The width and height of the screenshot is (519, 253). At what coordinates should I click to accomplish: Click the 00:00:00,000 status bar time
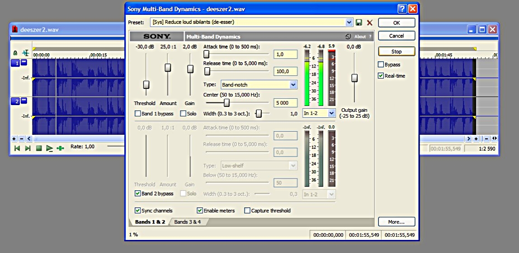click(x=328, y=235)
